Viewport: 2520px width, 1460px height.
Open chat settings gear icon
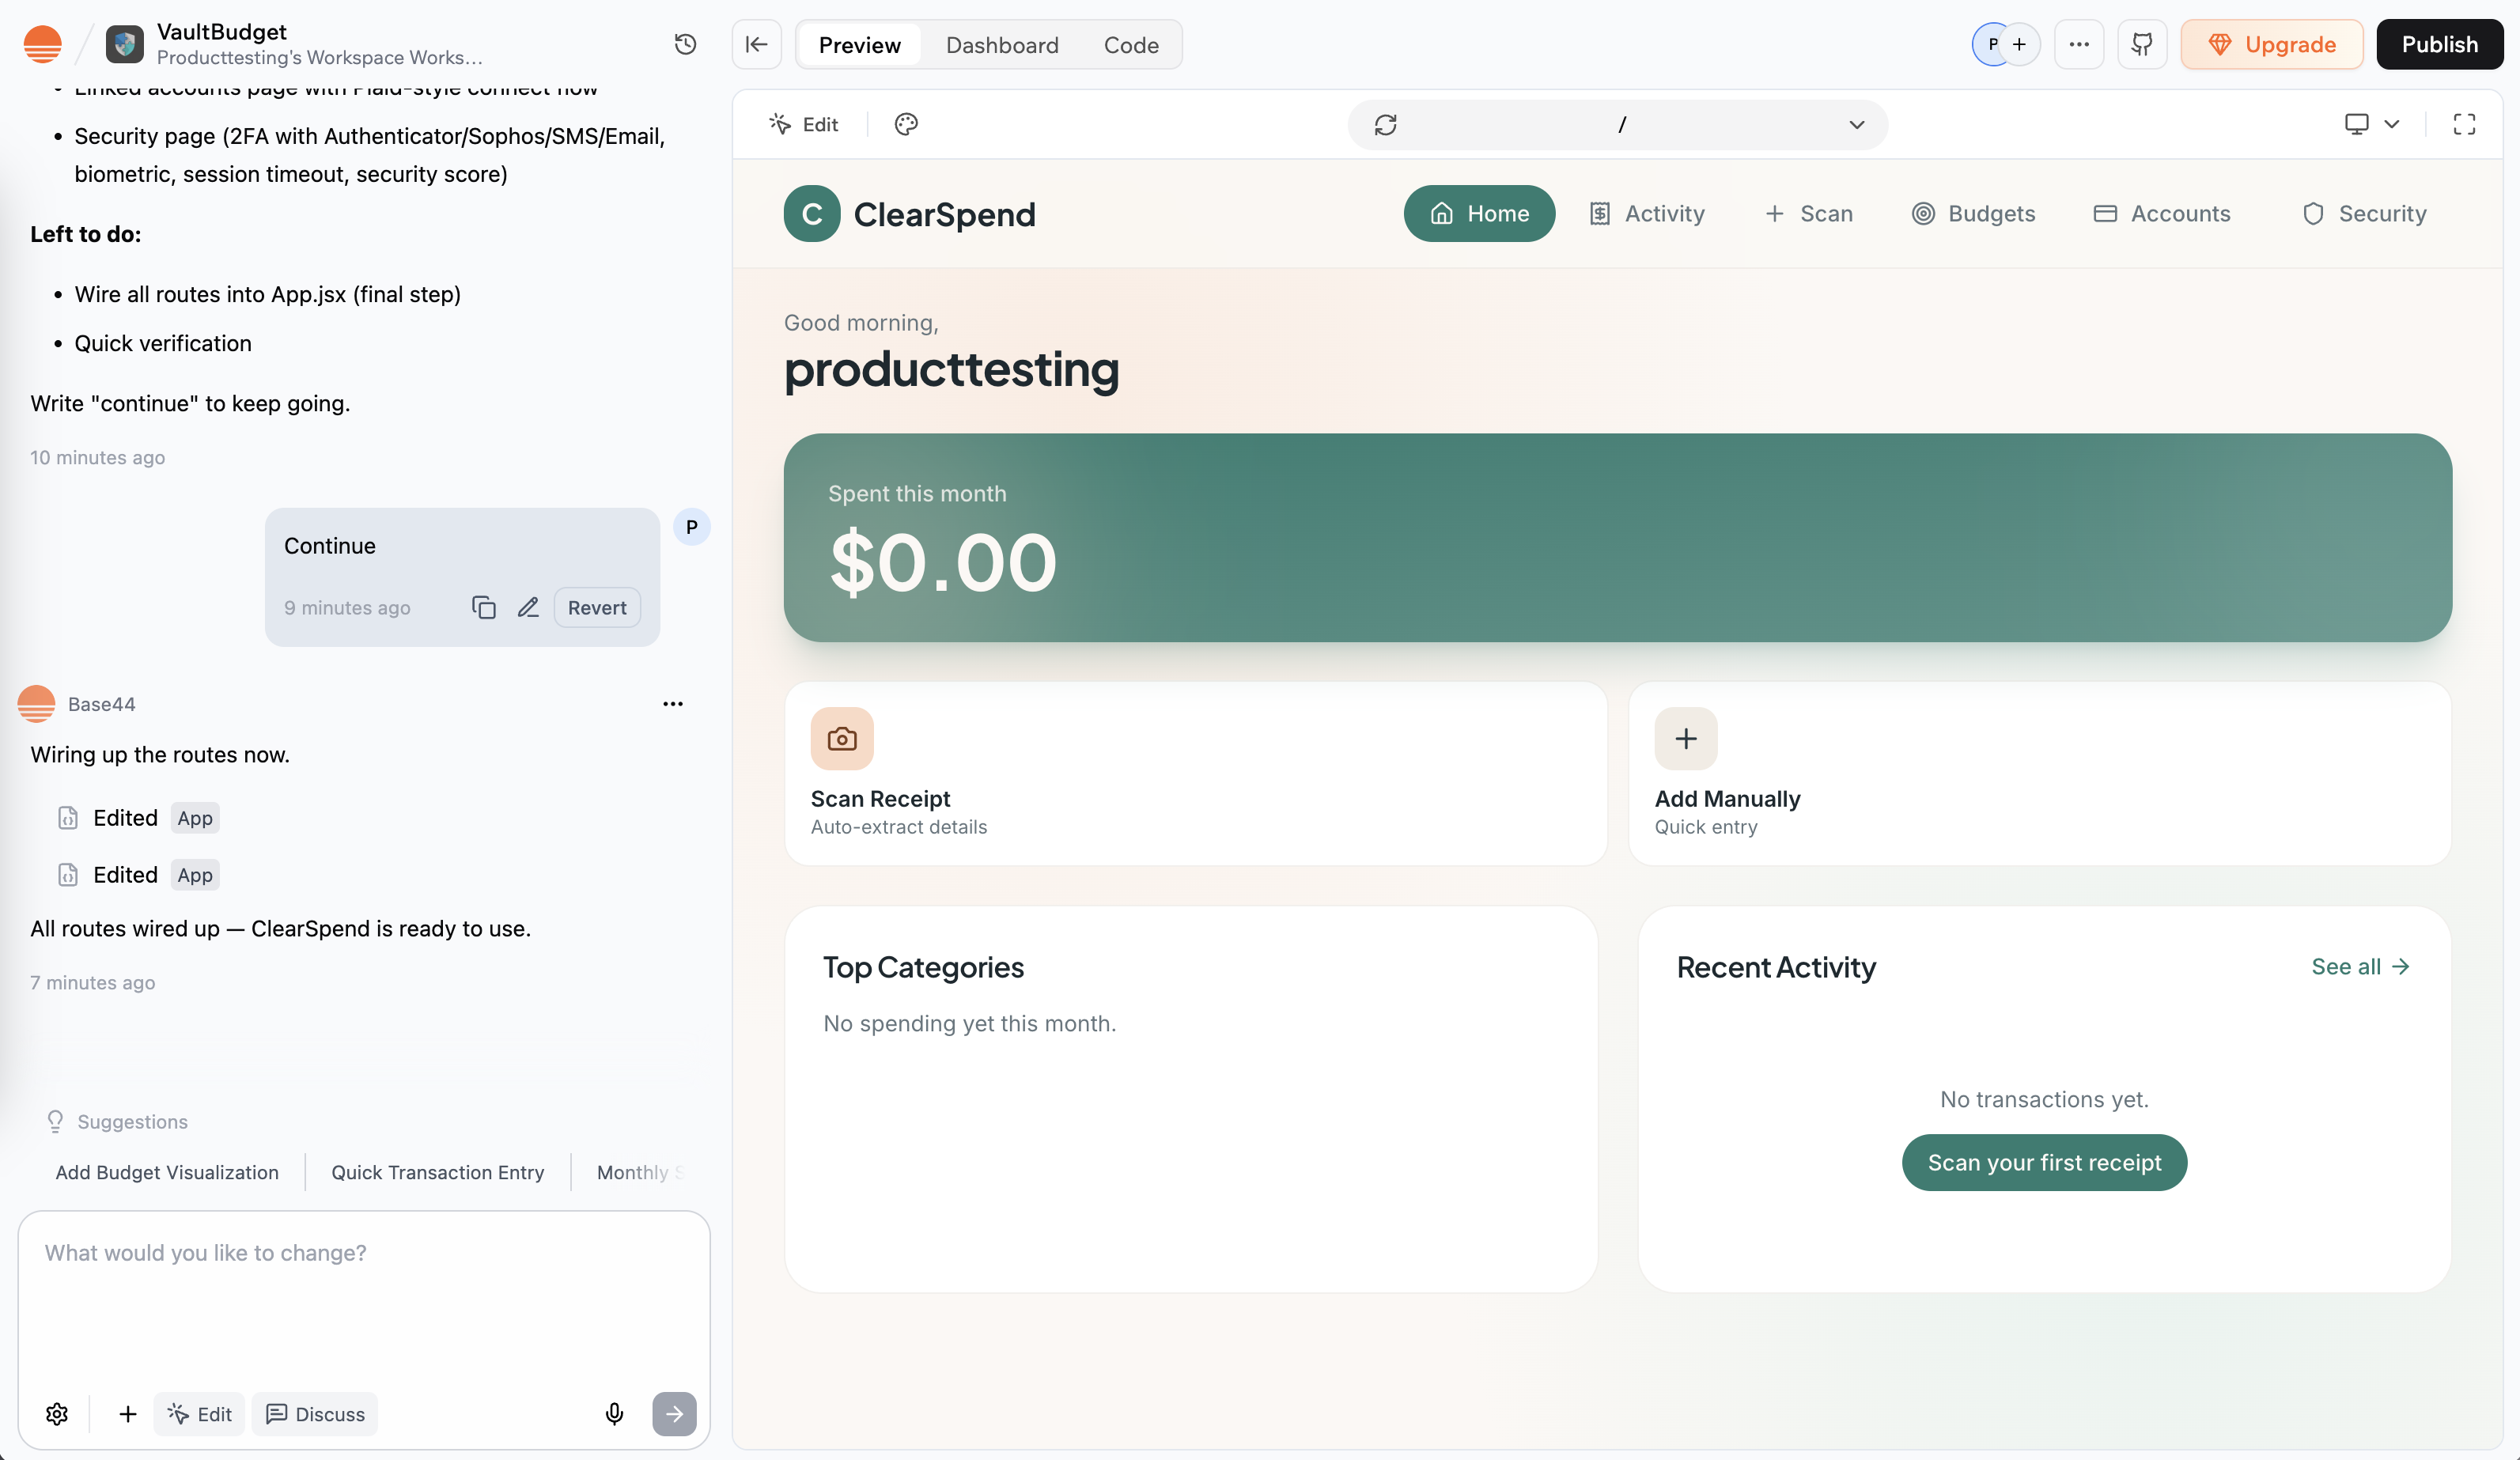click(57, 1413)
